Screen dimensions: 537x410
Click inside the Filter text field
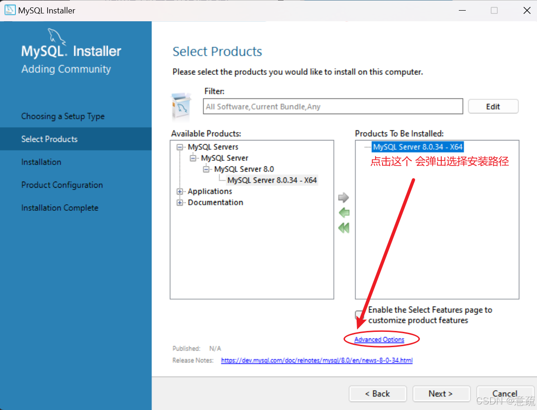pyautogui.click(x=333, y=106)
